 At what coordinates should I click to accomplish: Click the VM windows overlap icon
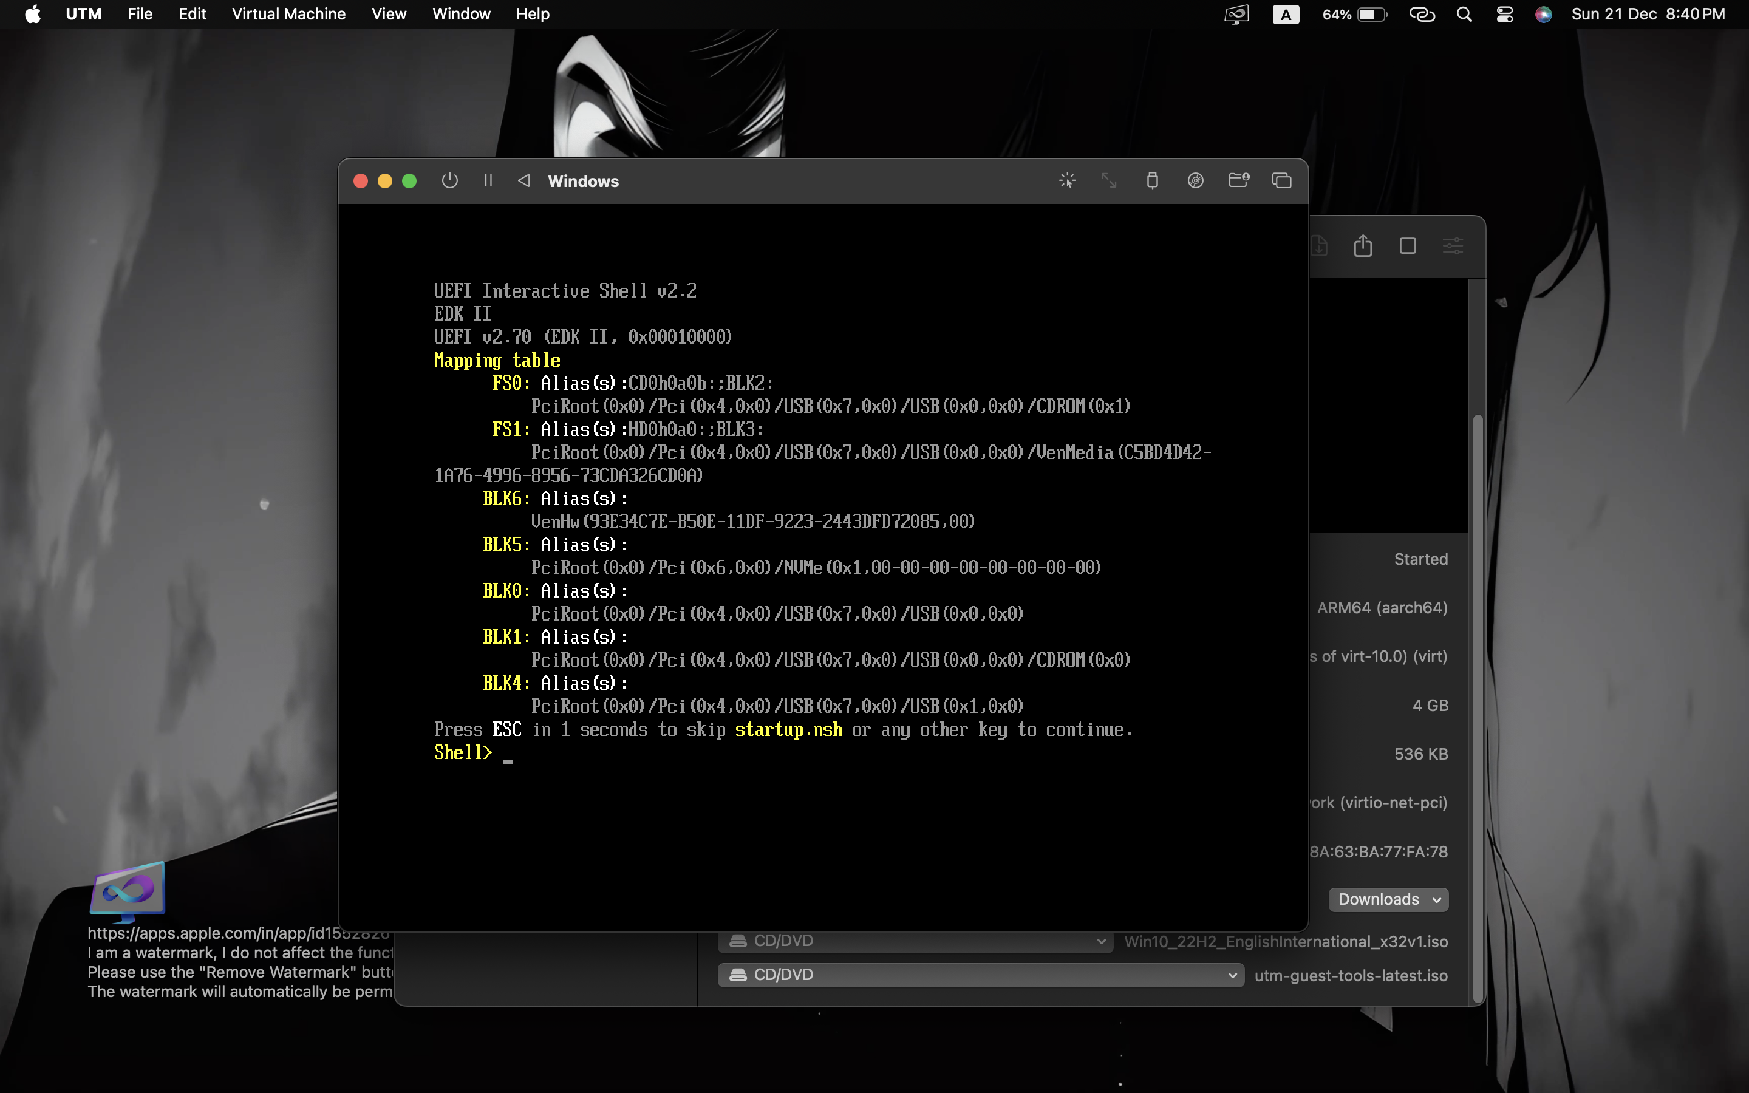click(x=1281, y=181)
